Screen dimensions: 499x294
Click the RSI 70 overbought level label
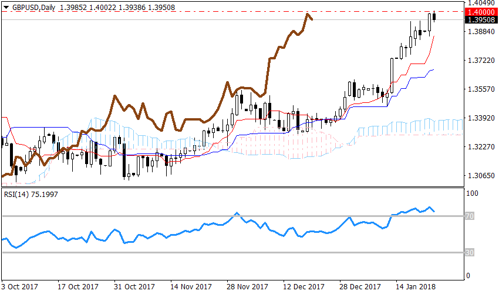click(470, 216)
